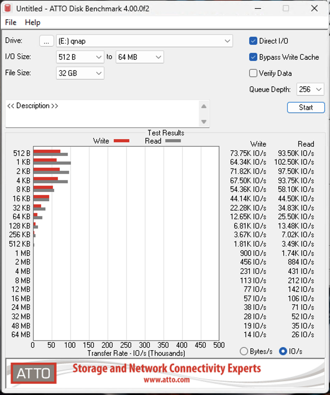Click the 900 IO/s write value
The height and width of the screenshot is (395, 330).
click(x=253, y=253)
